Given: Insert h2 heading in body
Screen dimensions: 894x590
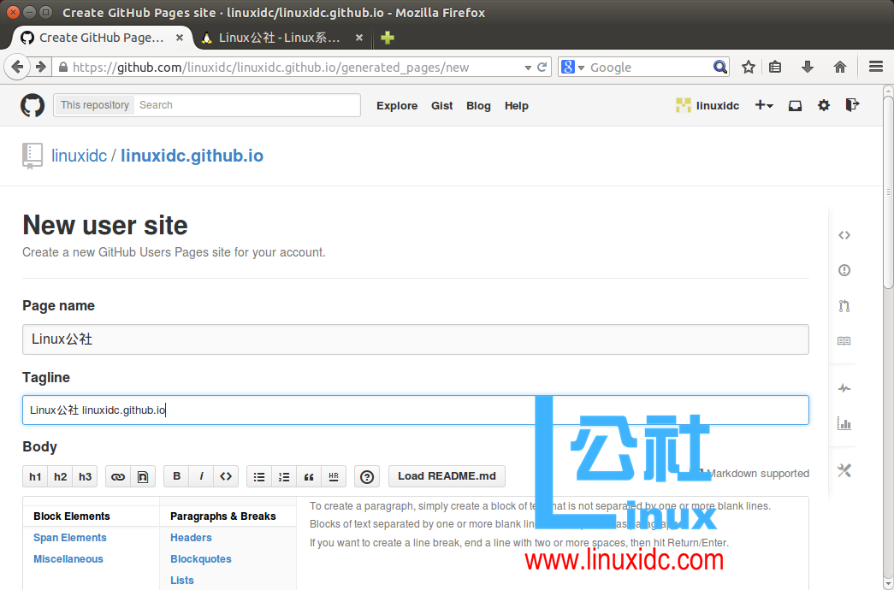Looking at the screenshot, I should click(x=61, y=476).
